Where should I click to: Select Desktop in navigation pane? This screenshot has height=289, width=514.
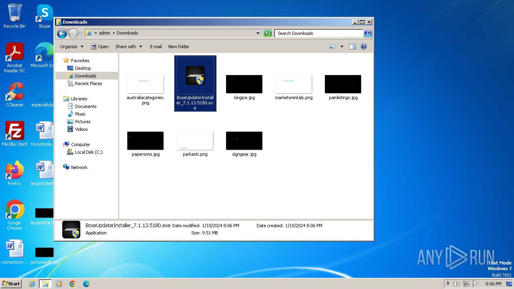83,68
